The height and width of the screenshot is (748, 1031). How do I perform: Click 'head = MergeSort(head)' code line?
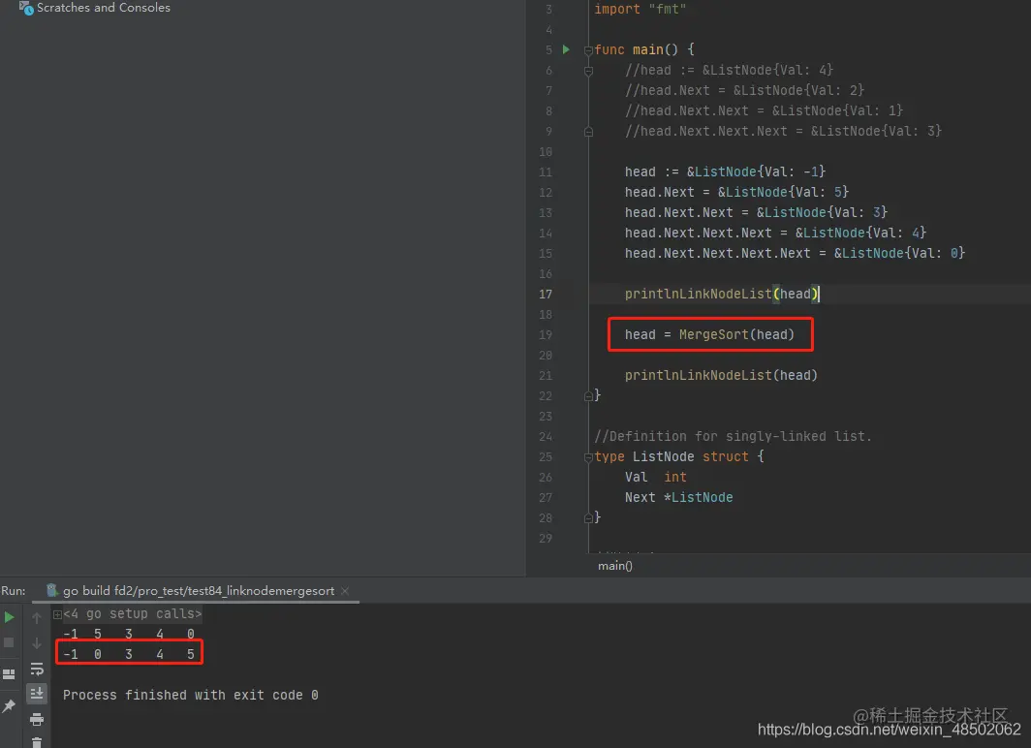tap(709, 334)
